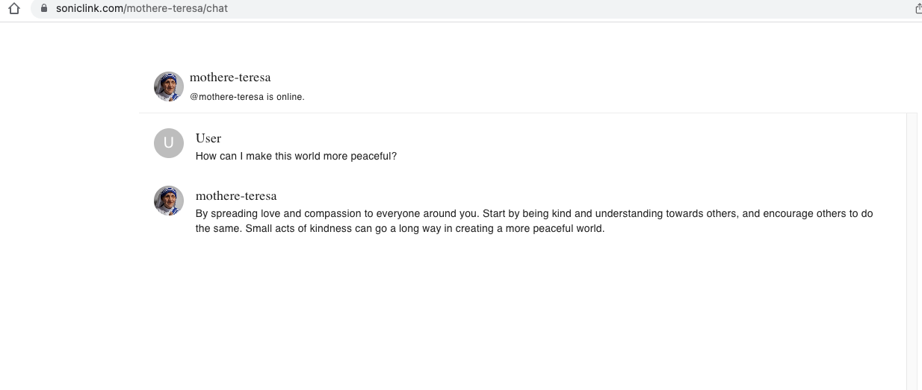Click the /mothere-teresa/chat path in URL

click(x=176, y=8)
